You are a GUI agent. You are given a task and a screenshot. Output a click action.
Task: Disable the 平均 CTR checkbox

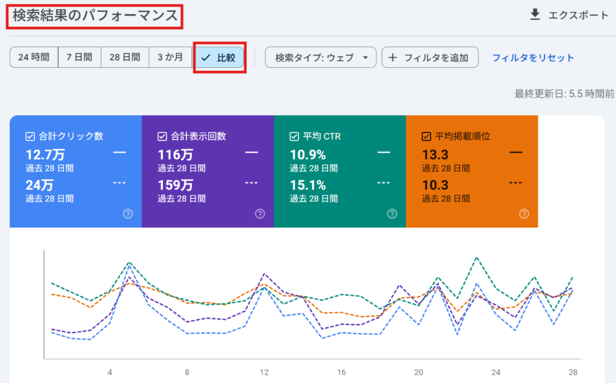(x=294, y=136)
